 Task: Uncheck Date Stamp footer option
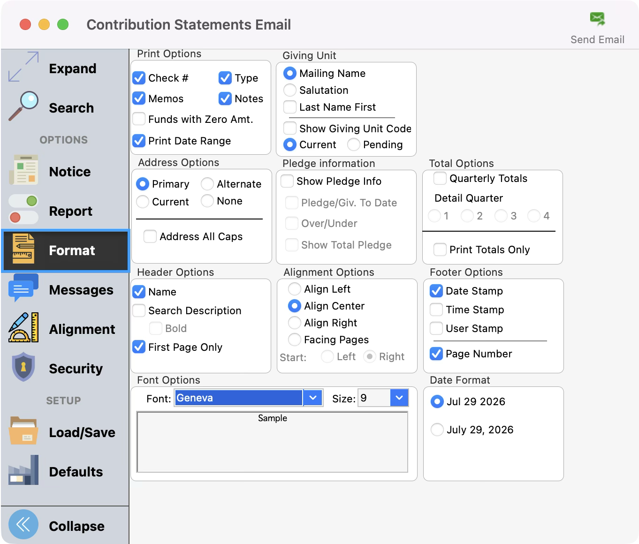[x=436, y=291]
